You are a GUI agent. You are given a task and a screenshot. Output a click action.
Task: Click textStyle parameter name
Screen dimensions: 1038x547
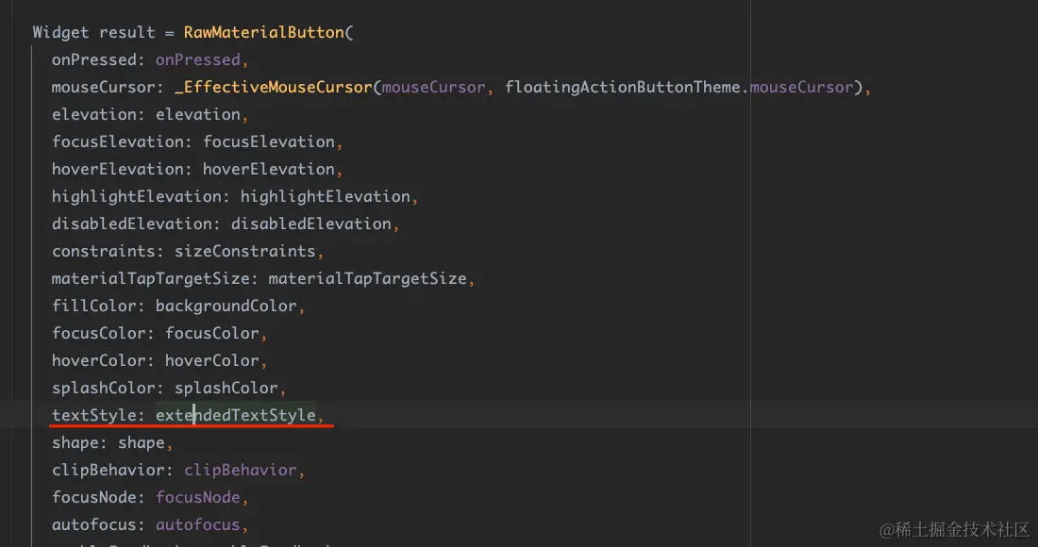[94, 415]
